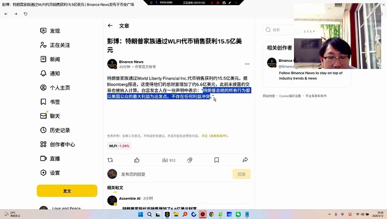Click the Binance News author name
This screenshot has width=387, height=219.
(x=131, y=62)
